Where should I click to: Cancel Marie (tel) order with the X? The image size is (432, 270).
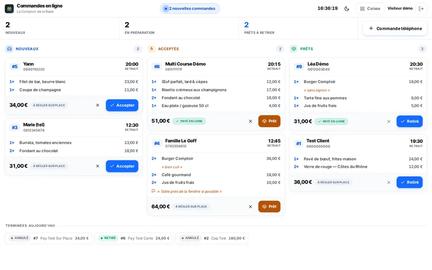point(97,166)
